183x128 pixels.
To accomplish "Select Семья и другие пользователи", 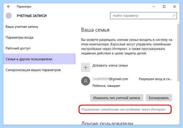I will [x=39, y=59].
